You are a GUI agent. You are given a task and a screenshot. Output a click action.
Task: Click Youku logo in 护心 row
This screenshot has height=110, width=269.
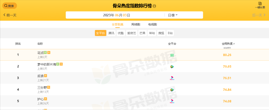point(172,101)
